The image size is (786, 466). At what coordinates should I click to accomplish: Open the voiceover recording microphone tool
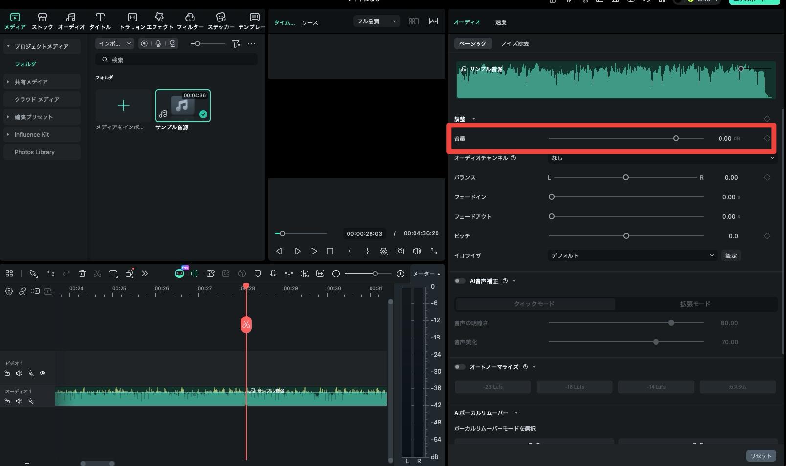coord(273,274)
